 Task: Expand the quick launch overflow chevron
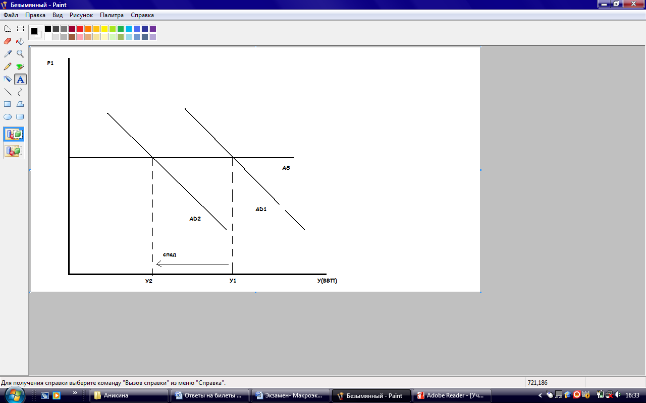click(75, 392)
